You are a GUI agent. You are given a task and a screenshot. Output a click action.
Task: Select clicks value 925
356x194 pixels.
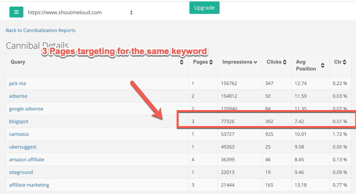pyautogui.click(x=269, y=134)
